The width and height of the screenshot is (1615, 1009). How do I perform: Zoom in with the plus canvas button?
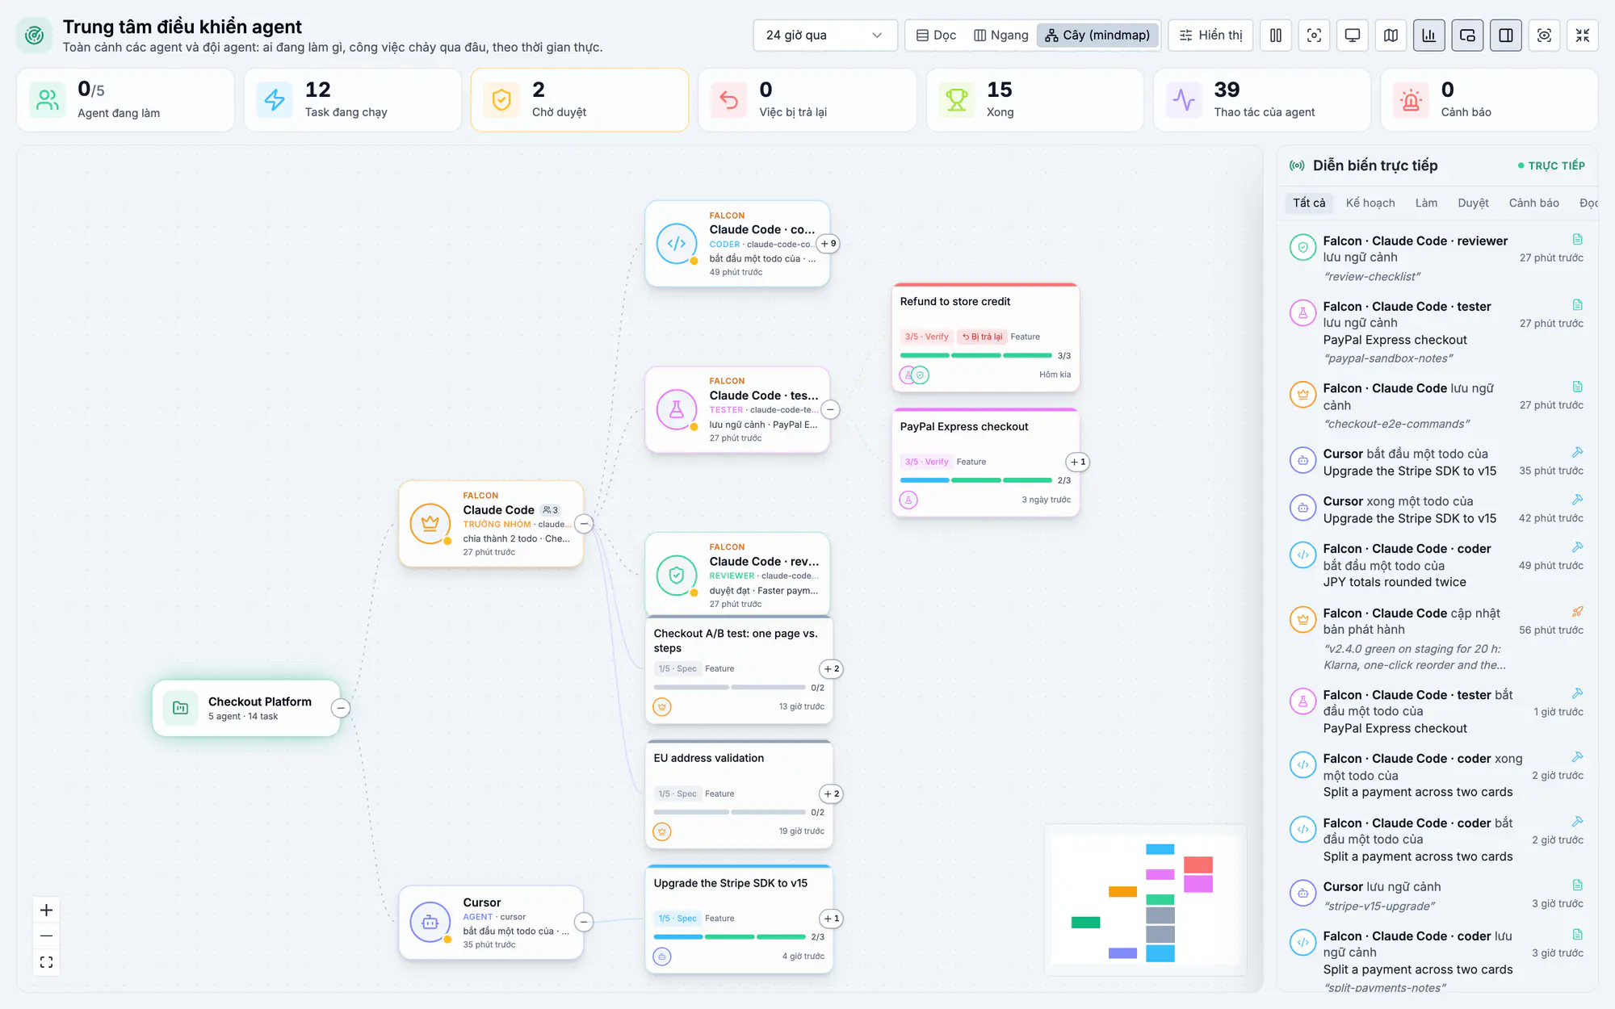[47, 911]
